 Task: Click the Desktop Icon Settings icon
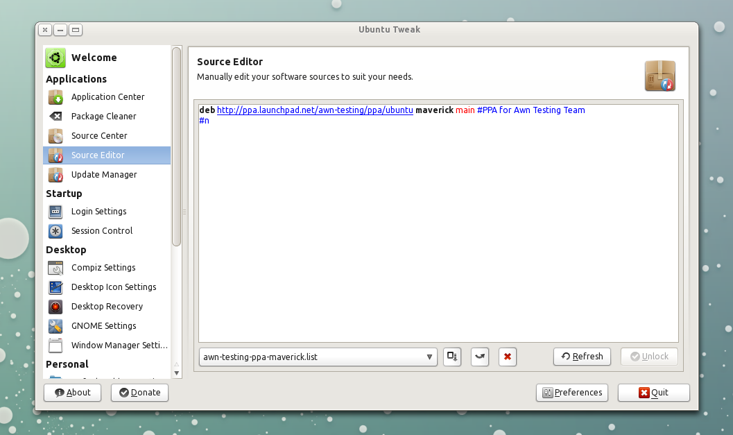[55, 287]
